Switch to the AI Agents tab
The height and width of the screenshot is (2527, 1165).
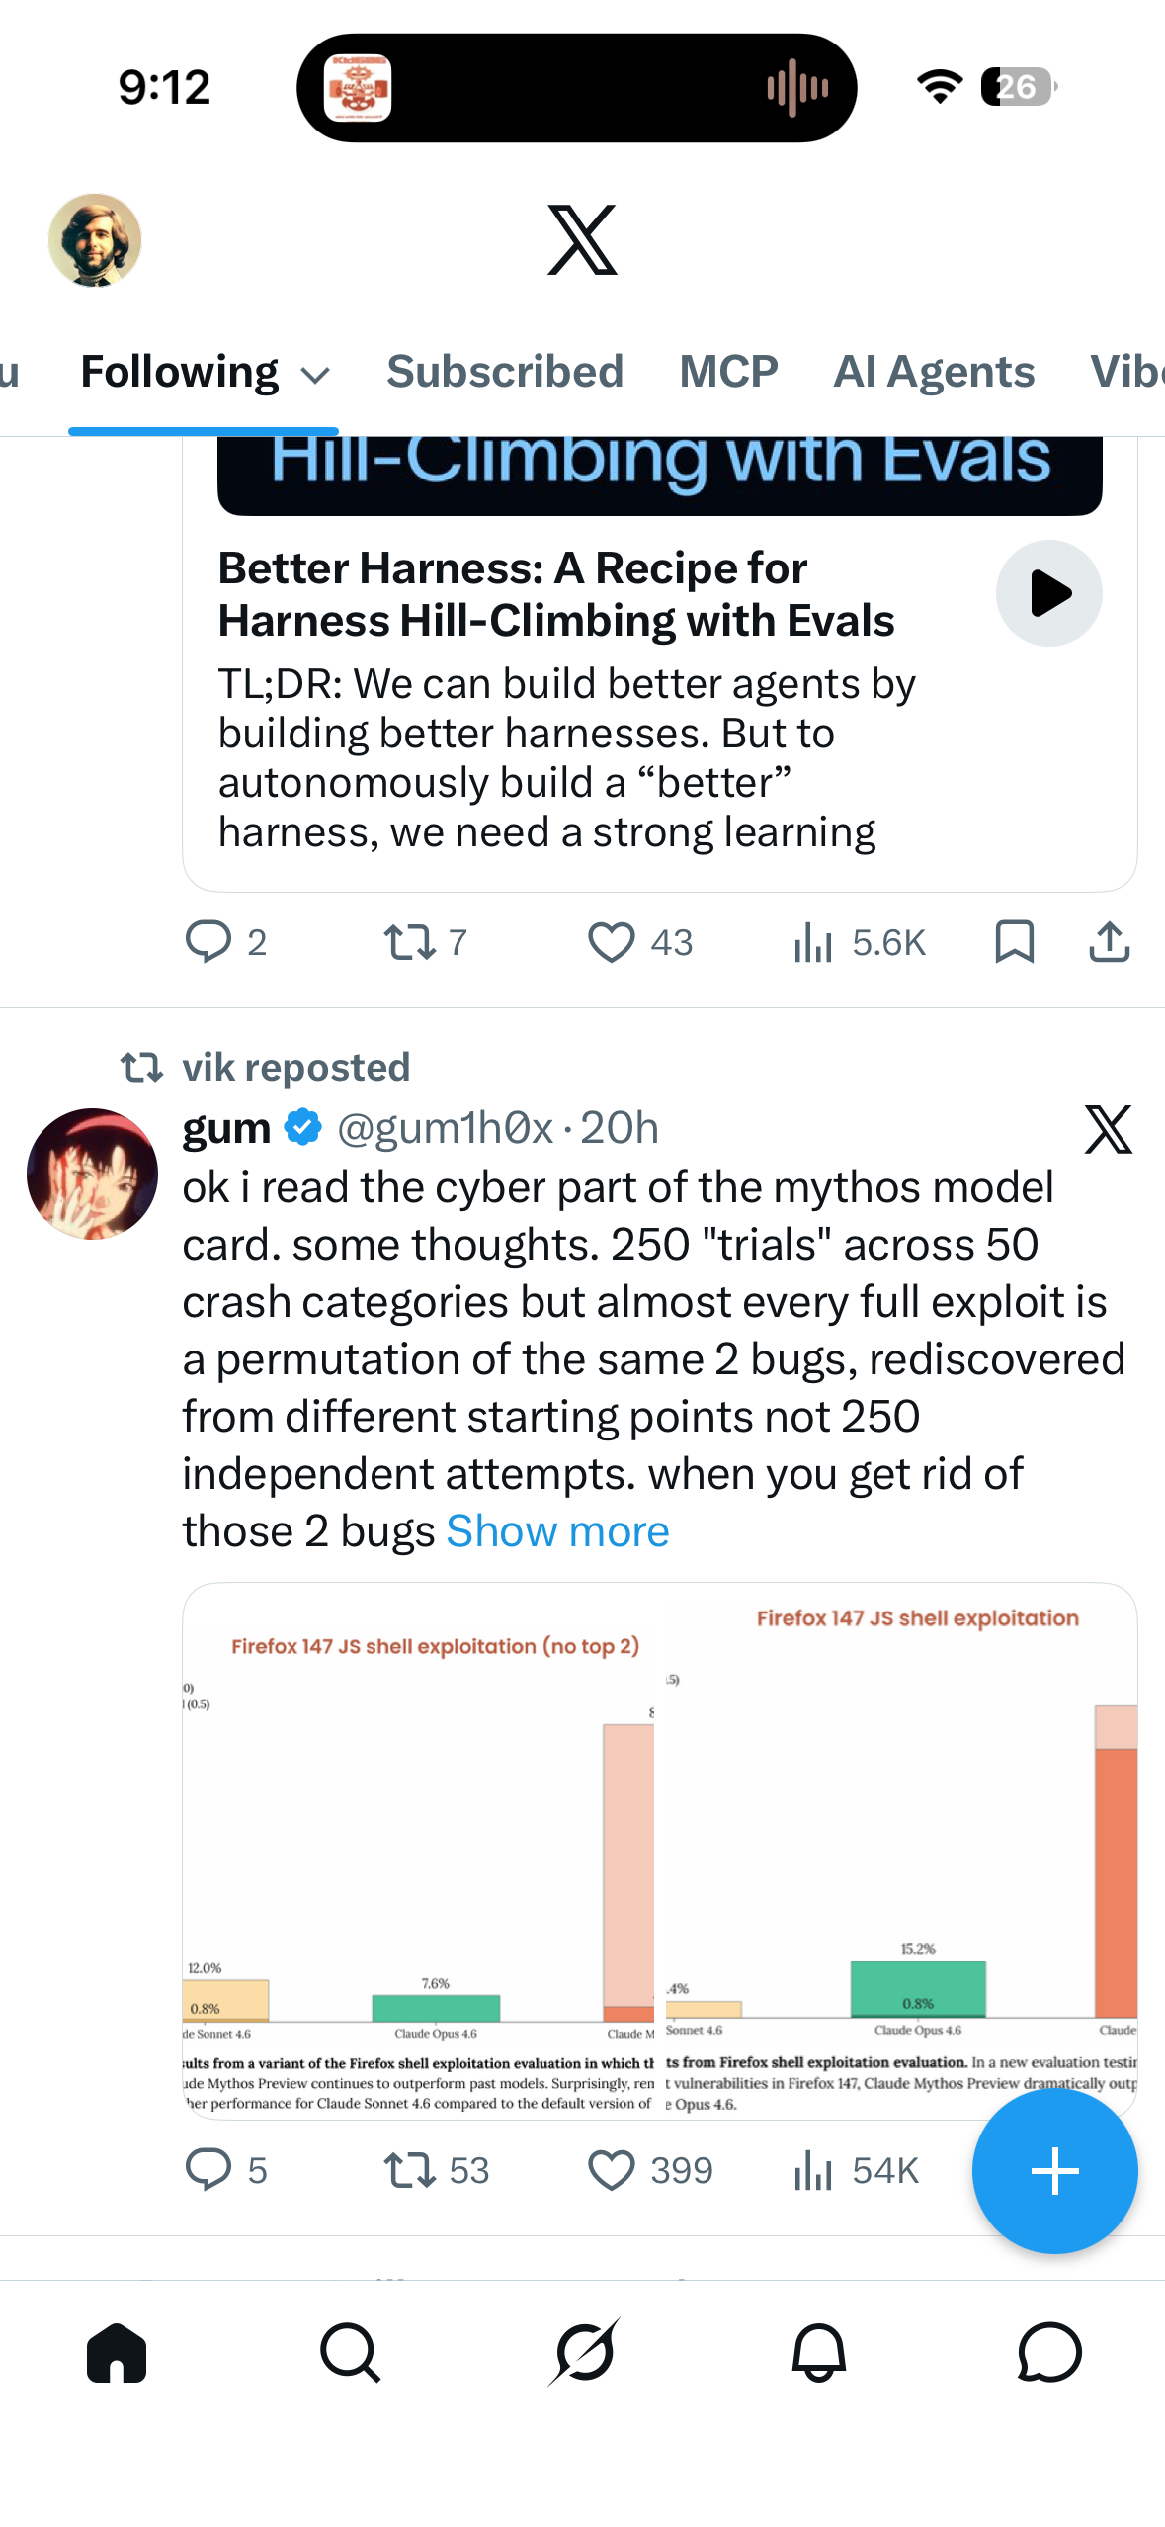(934, 373)
